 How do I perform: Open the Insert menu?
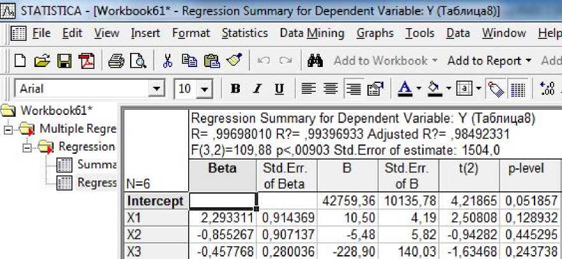(x=145, y=33)
